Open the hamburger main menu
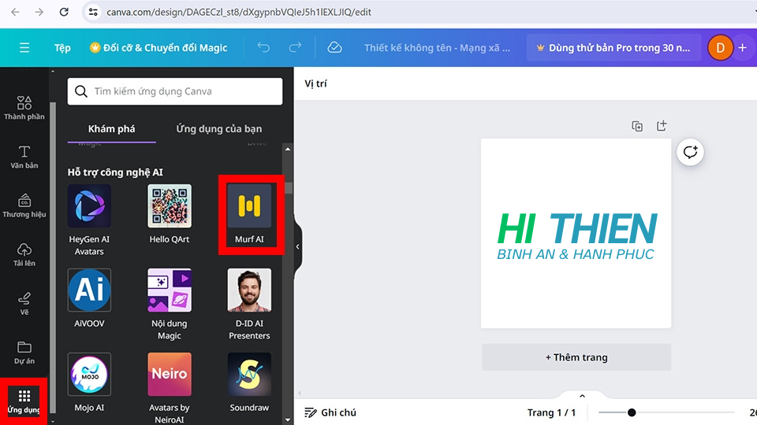 [24, 48]
